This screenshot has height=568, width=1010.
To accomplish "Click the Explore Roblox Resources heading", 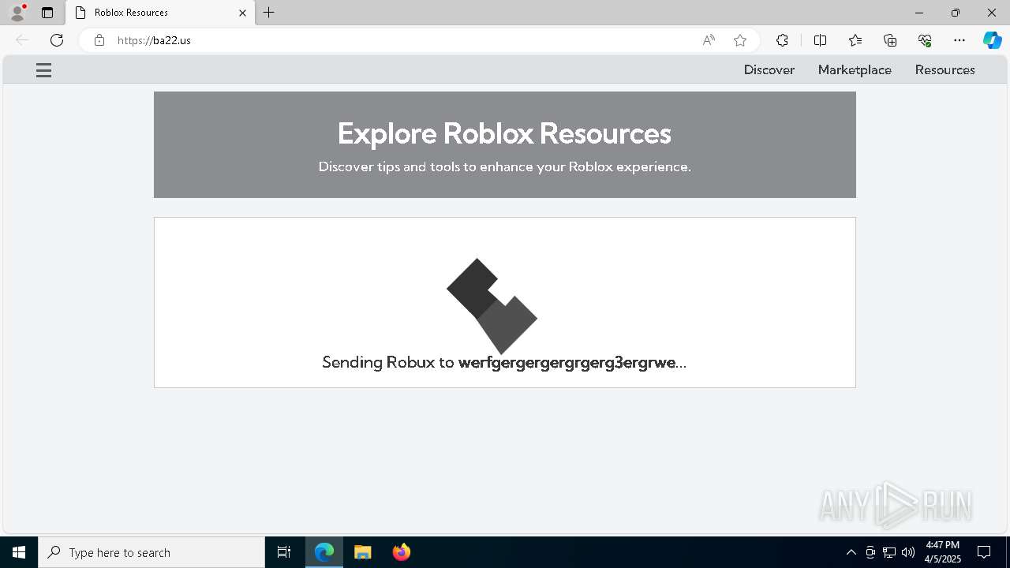I will pyautogui.click(x=504, y=133).
